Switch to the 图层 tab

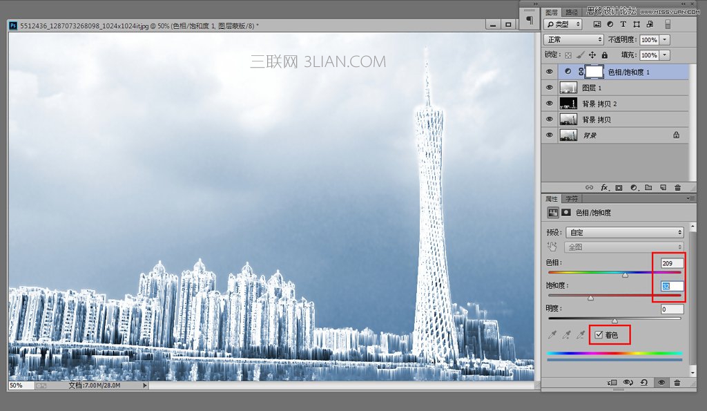point(552,12)
